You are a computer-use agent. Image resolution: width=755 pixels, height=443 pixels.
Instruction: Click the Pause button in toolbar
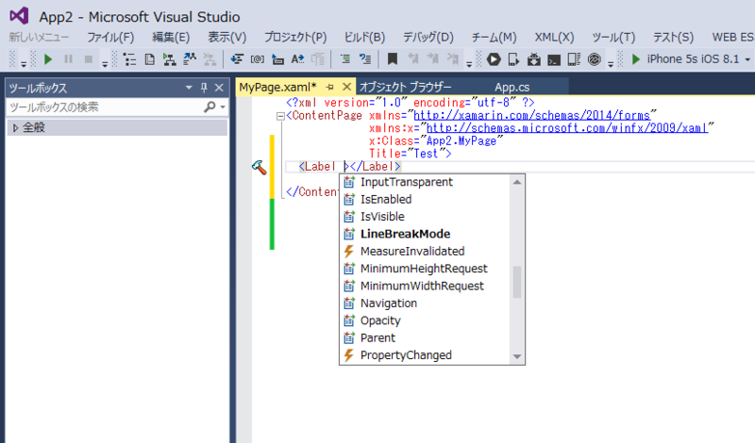[x=68, y=59]
